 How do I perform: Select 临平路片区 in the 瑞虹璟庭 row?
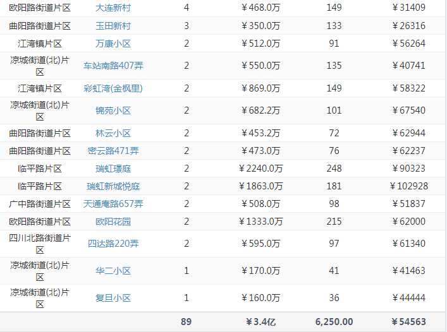(x=40, y=169)
